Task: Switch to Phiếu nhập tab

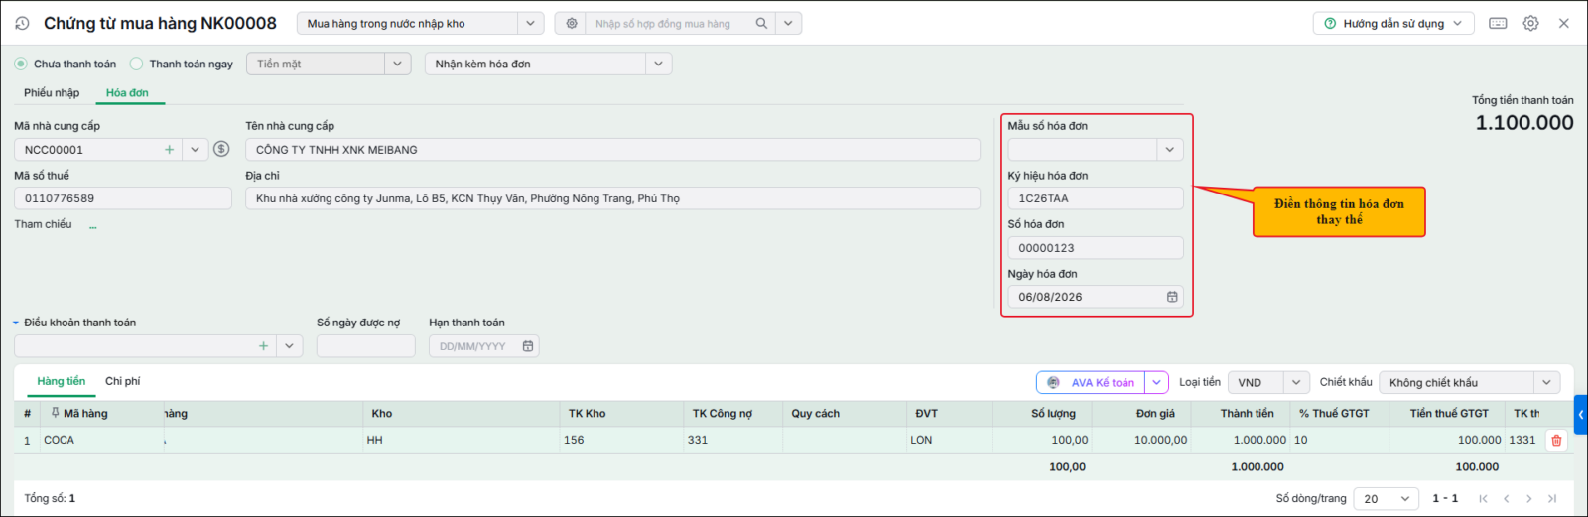Action: pyautogui.click(x=52, y=93)
